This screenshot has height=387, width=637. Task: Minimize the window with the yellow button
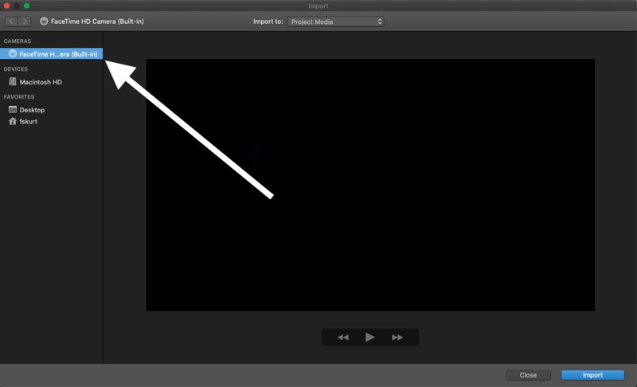point(17,6)
